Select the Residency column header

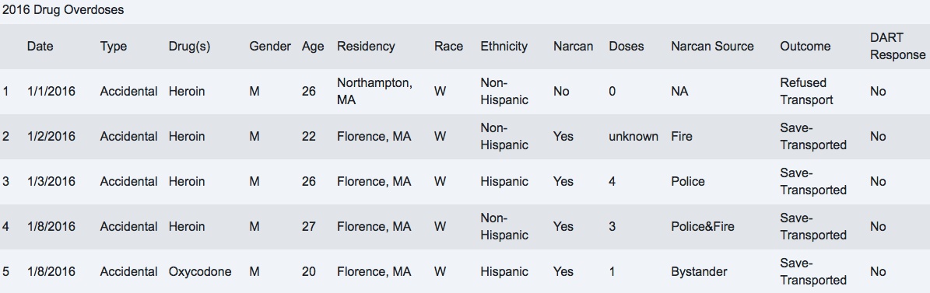click(x=365, y=46)
